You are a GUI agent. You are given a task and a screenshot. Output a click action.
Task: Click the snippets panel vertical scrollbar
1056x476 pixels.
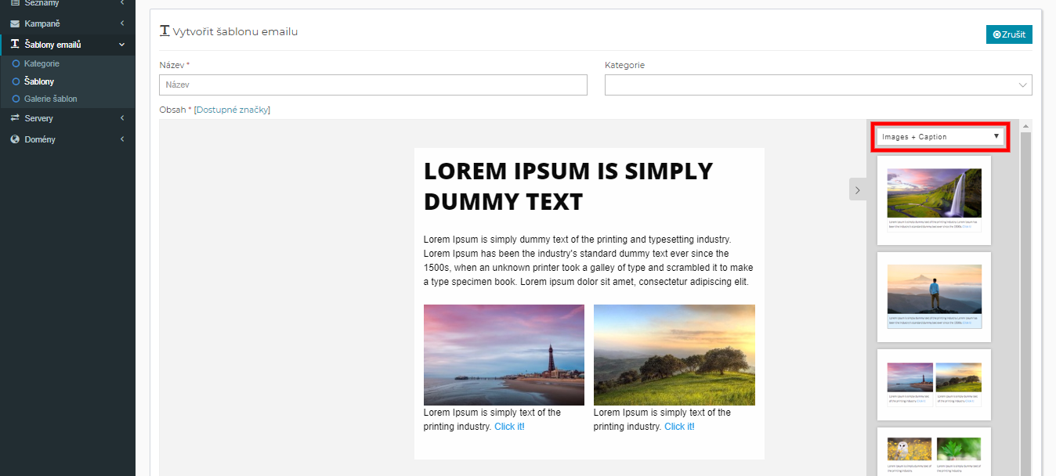(1025, 304)
